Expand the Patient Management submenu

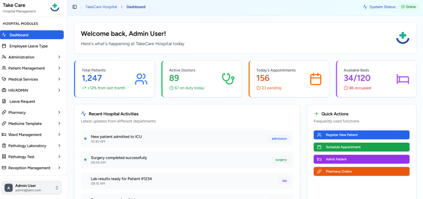point(32,68)
